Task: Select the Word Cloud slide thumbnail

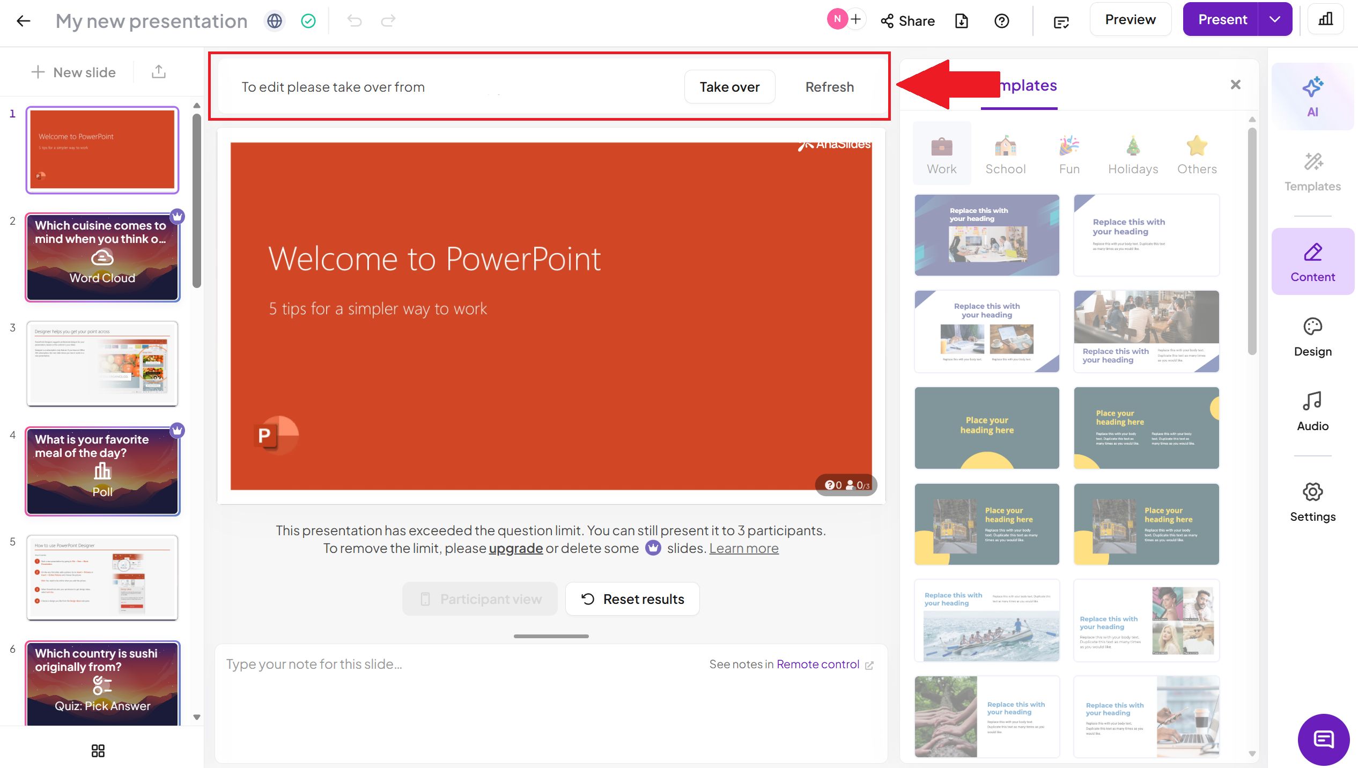Action: [102, 258]
